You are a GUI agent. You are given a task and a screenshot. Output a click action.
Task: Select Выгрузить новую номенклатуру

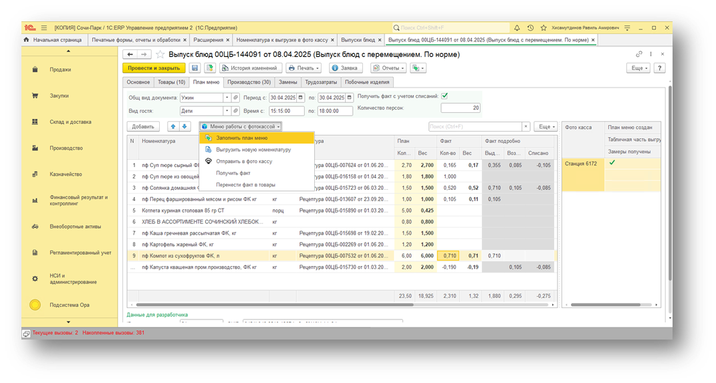[x=257, y=150]
